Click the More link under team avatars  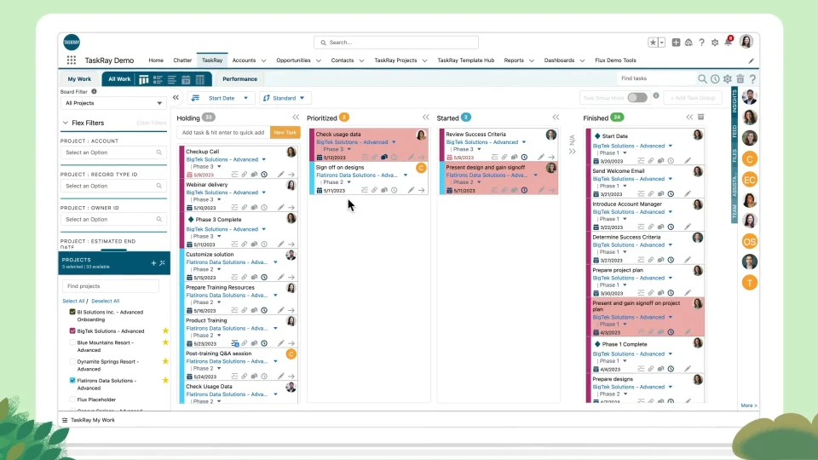(x=749, y=405)
